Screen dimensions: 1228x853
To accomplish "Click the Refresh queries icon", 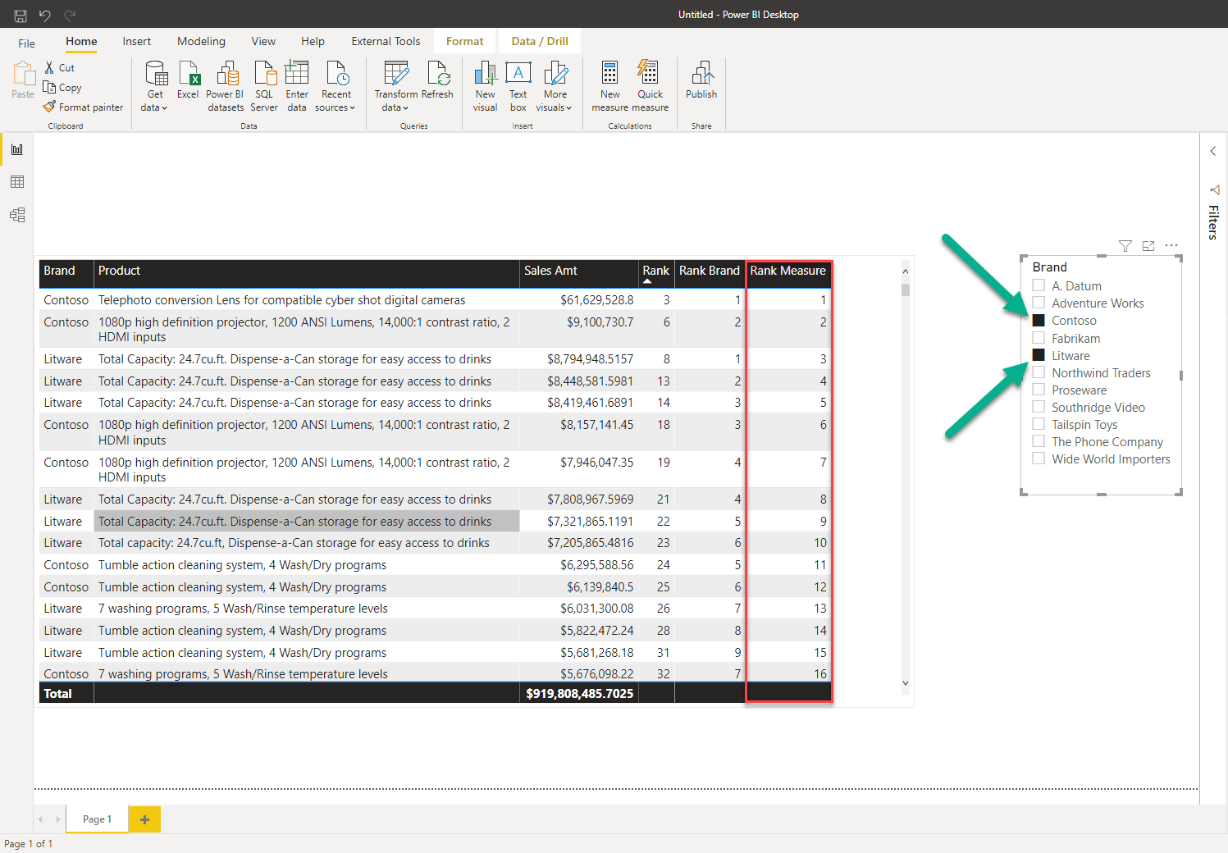I will (438, 74).
